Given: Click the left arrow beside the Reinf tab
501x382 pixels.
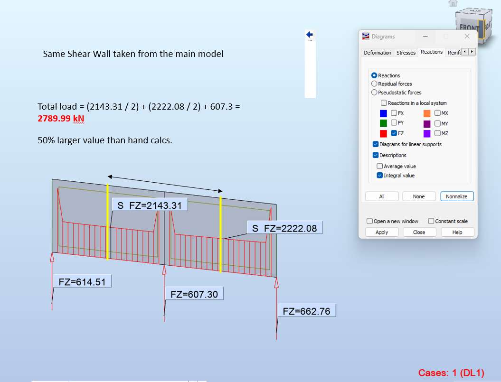Looking at the screenshot, I should point(464,52).
